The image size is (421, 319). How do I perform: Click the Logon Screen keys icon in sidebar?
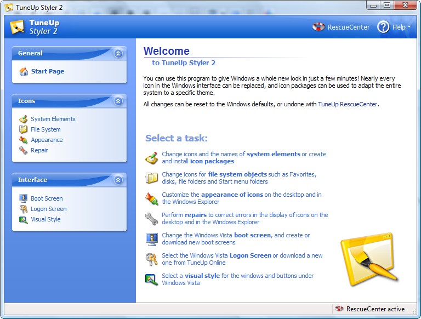pyautogui.click(x=23, y=209)
